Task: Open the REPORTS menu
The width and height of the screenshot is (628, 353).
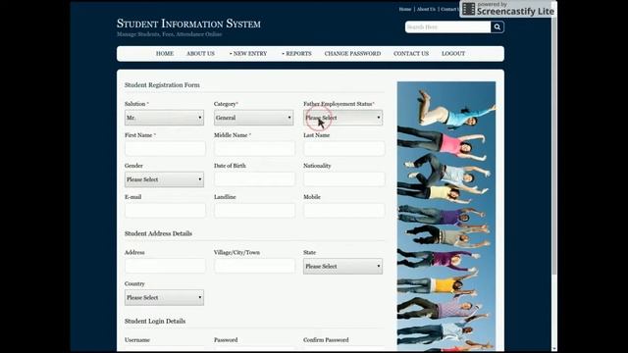Action: 296,53
